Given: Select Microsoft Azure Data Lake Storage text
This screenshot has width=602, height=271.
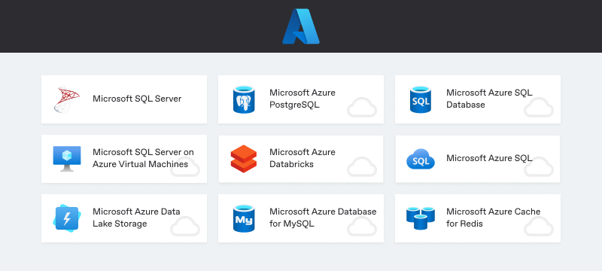Looking at the screenshot, I should click(136, 218).
